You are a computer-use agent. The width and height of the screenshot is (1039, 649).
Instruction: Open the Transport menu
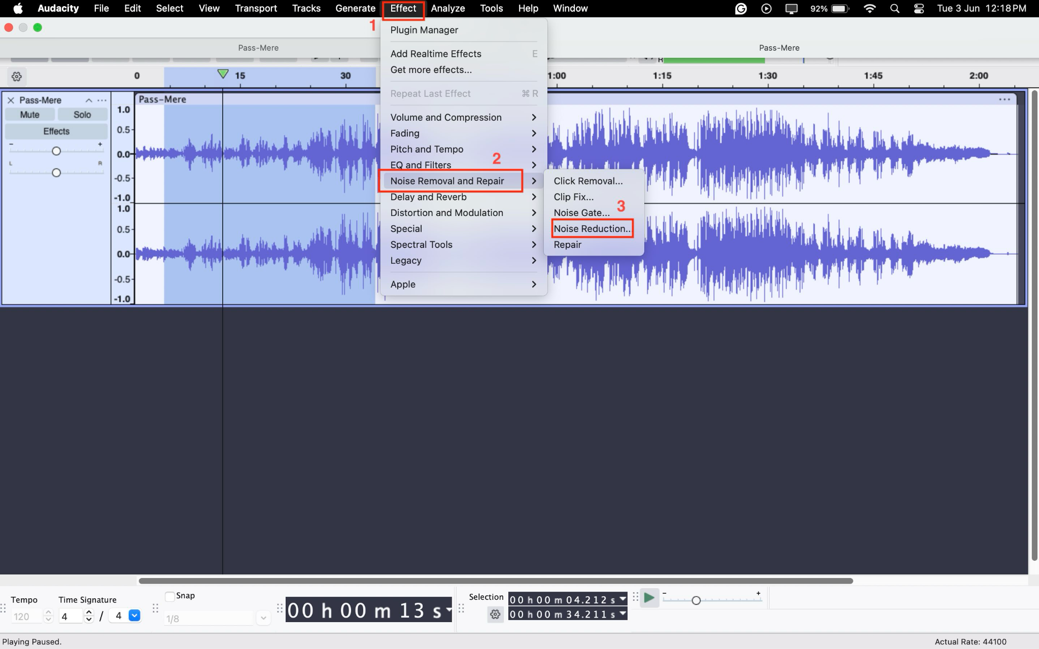[x=256, y=8]
